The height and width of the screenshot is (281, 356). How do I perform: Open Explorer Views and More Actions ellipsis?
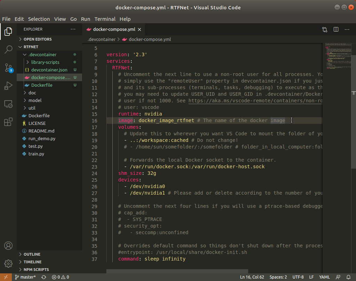click(x=73, y=29)
